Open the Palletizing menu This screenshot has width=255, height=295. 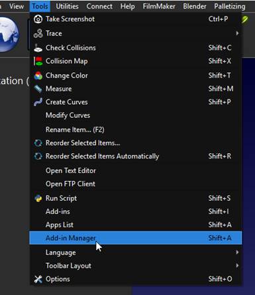pos(230,6)
